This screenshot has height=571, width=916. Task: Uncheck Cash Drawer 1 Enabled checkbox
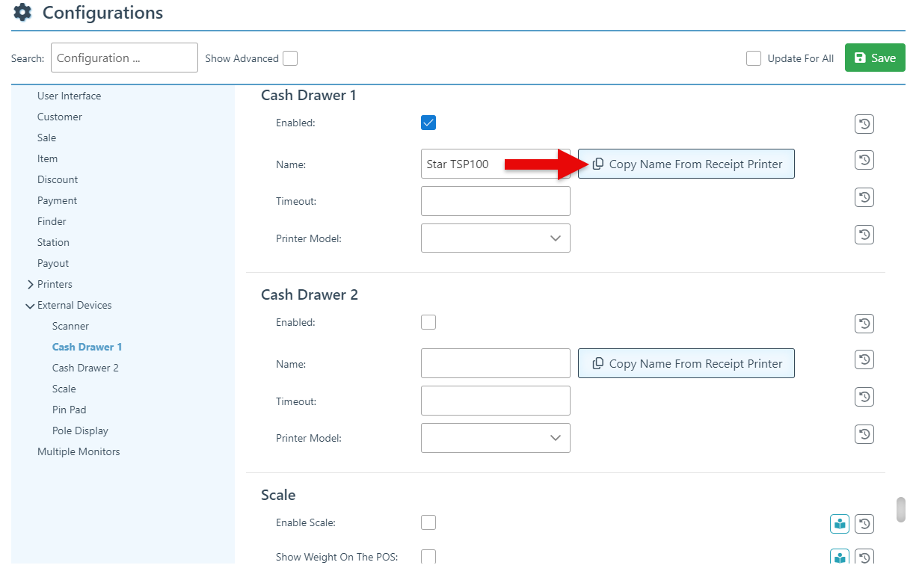tap(428, 123)
